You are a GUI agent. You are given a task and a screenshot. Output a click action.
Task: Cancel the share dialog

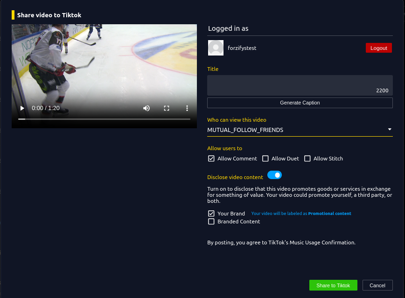[x=377, y=285]
